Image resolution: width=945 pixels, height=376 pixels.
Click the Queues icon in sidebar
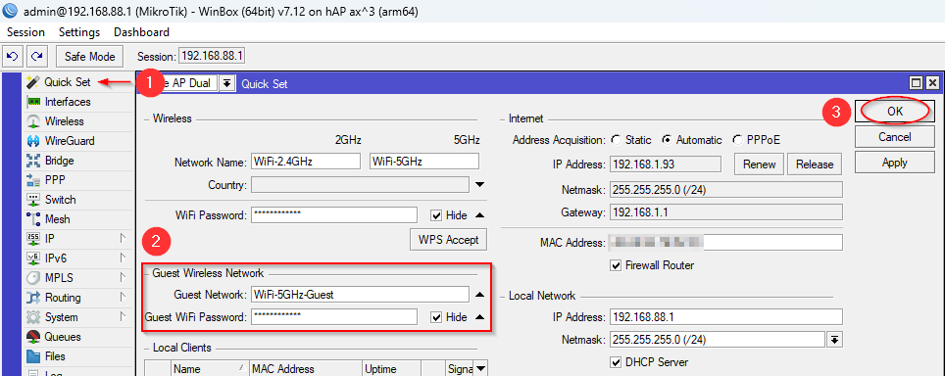pos(33,337)
